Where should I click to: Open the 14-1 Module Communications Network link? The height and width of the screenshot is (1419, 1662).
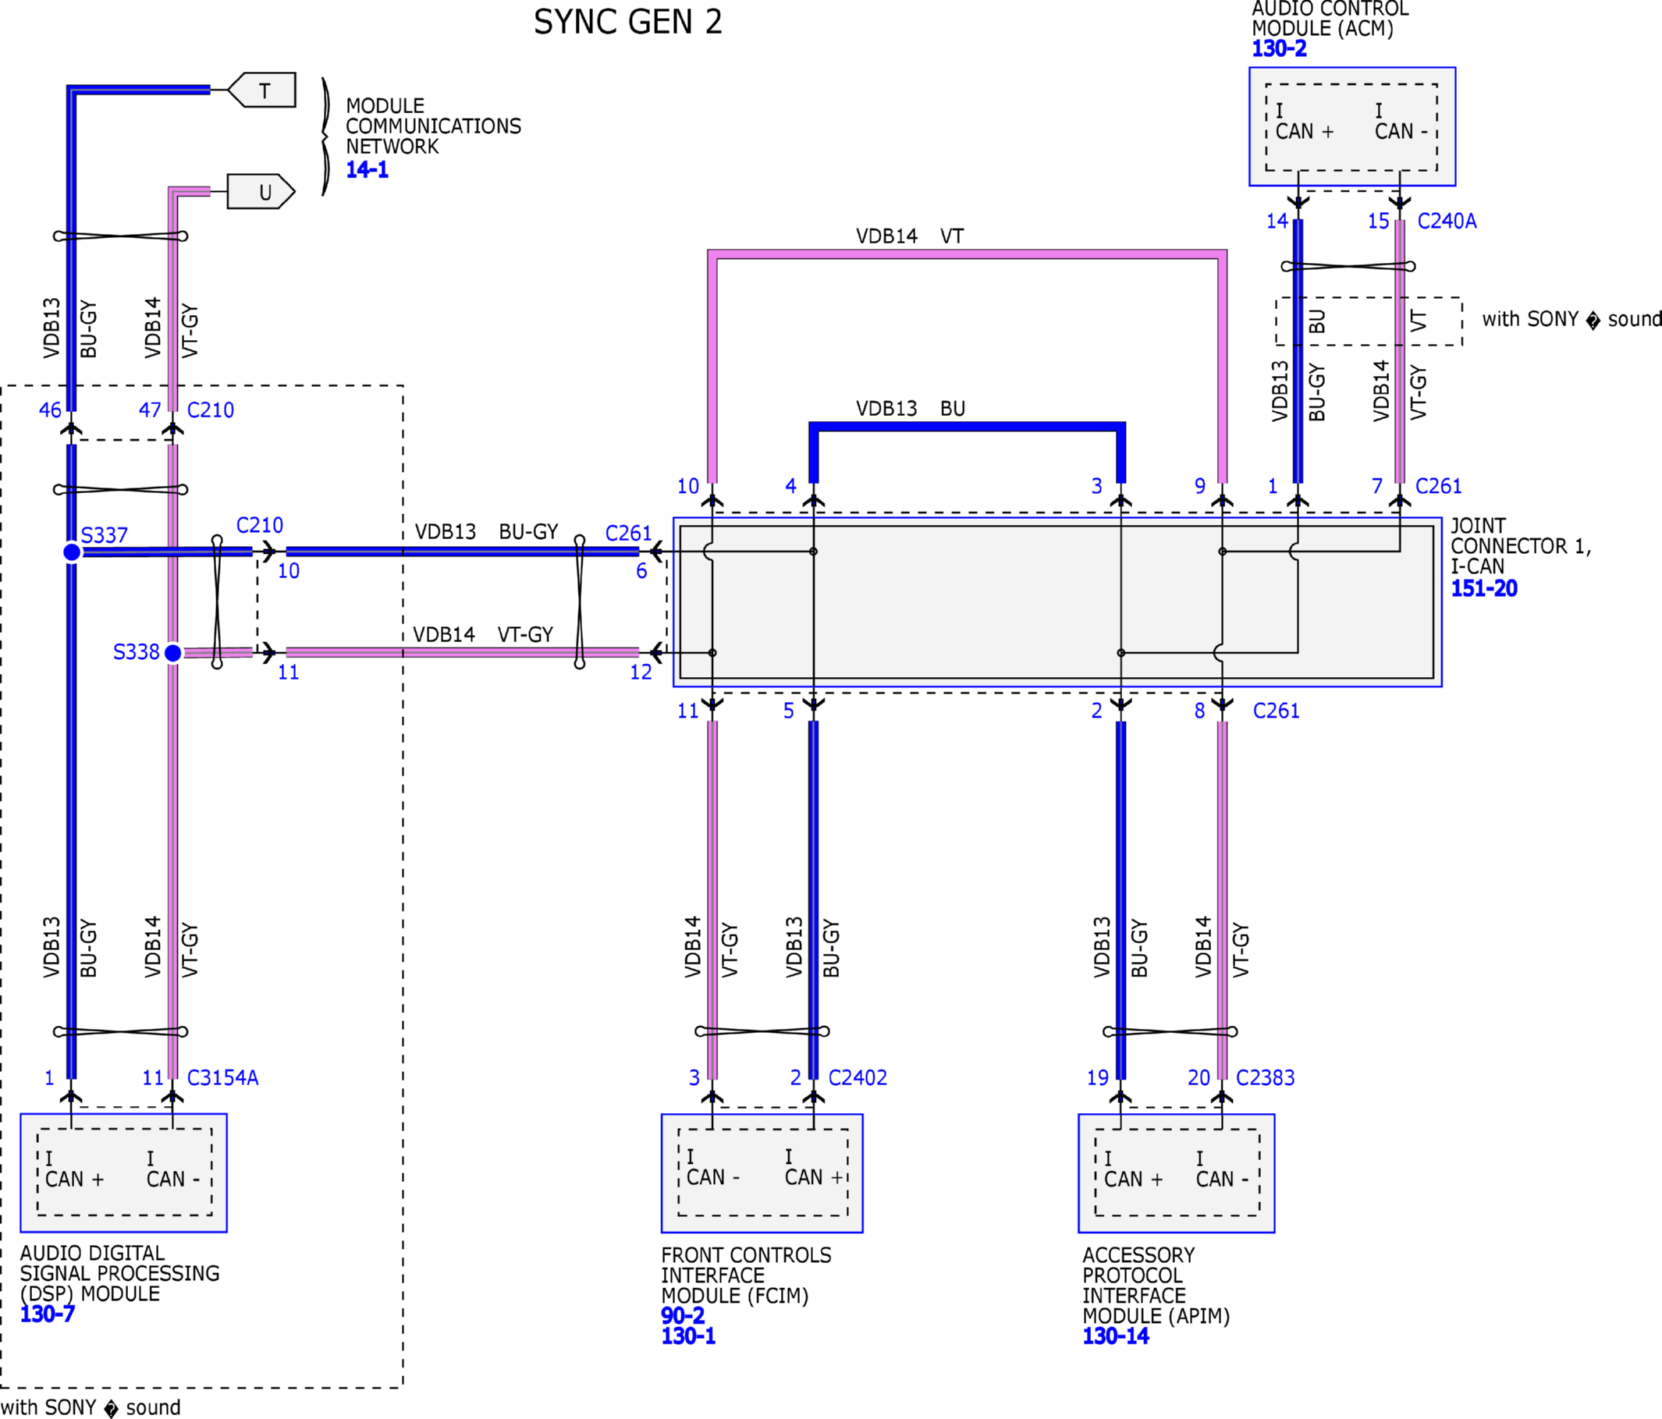pos(367,169)
